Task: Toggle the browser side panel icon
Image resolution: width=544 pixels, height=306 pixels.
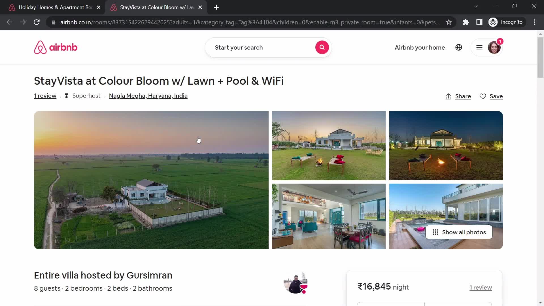Action: coord(480,22)
